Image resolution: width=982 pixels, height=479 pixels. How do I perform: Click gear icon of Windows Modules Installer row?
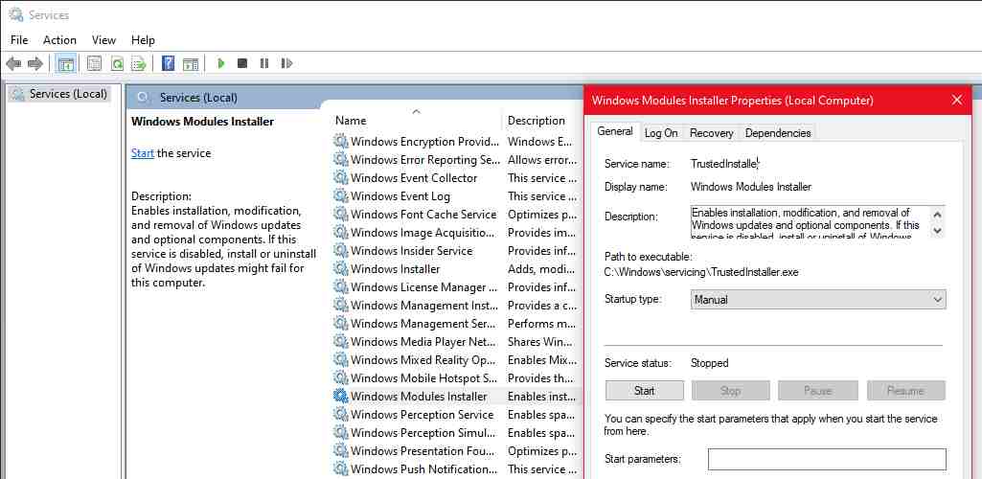(341, 396)
